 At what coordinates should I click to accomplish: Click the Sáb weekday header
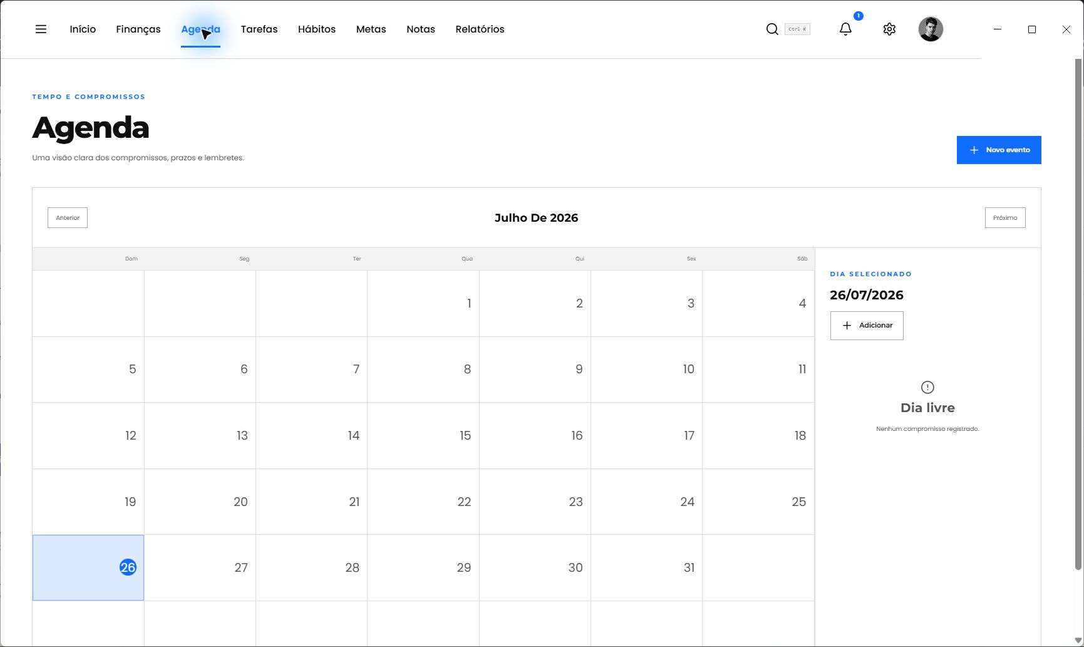pyautogui.click(x=802, y=259)
